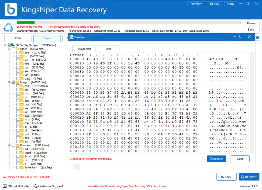Collapse the Document category node
The image size is (262, 190).
9,146
